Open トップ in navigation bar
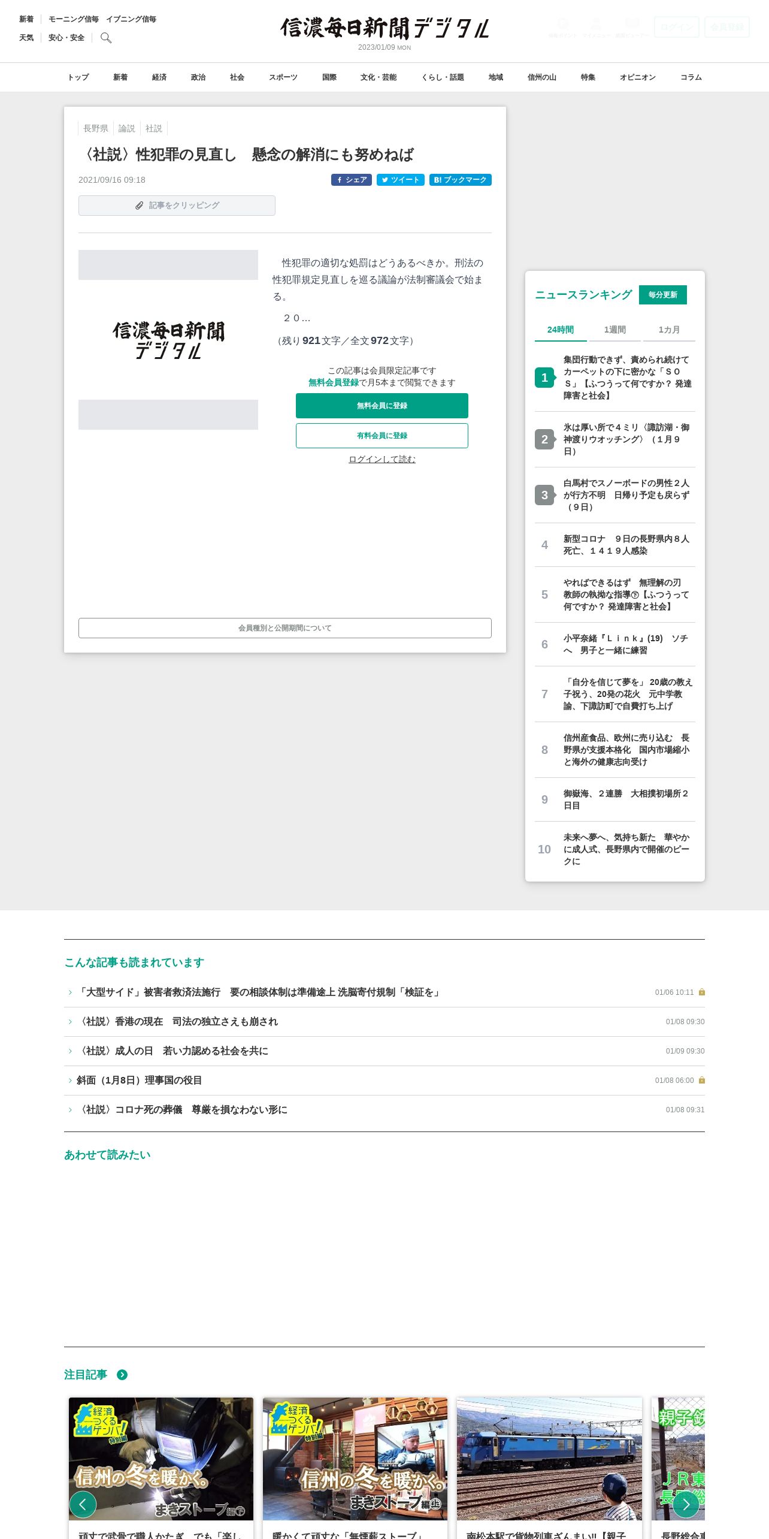 click(x=78, y=77)
